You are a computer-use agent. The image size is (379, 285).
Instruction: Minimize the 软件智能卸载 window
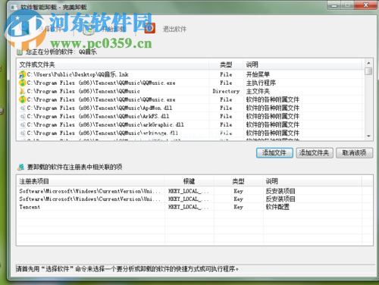coord(334,5)
